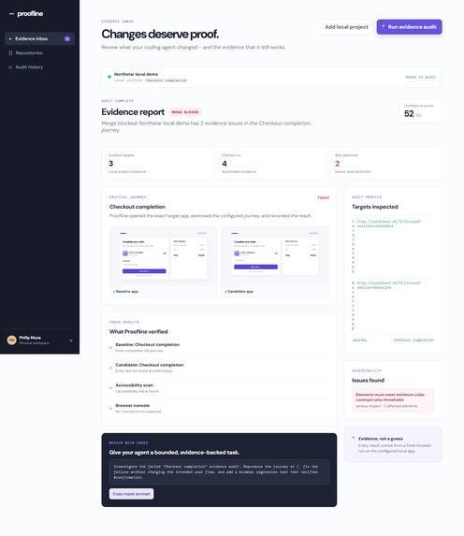Click the Checkout completion profile tag

point(166,80)
